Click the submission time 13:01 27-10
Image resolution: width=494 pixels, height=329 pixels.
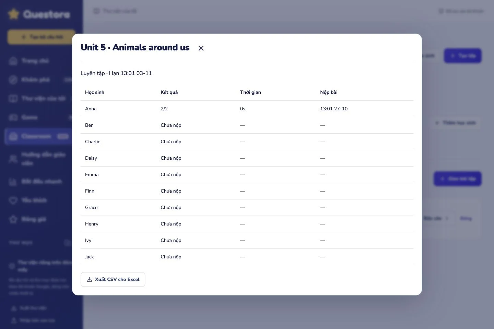[x=334, y=109]
